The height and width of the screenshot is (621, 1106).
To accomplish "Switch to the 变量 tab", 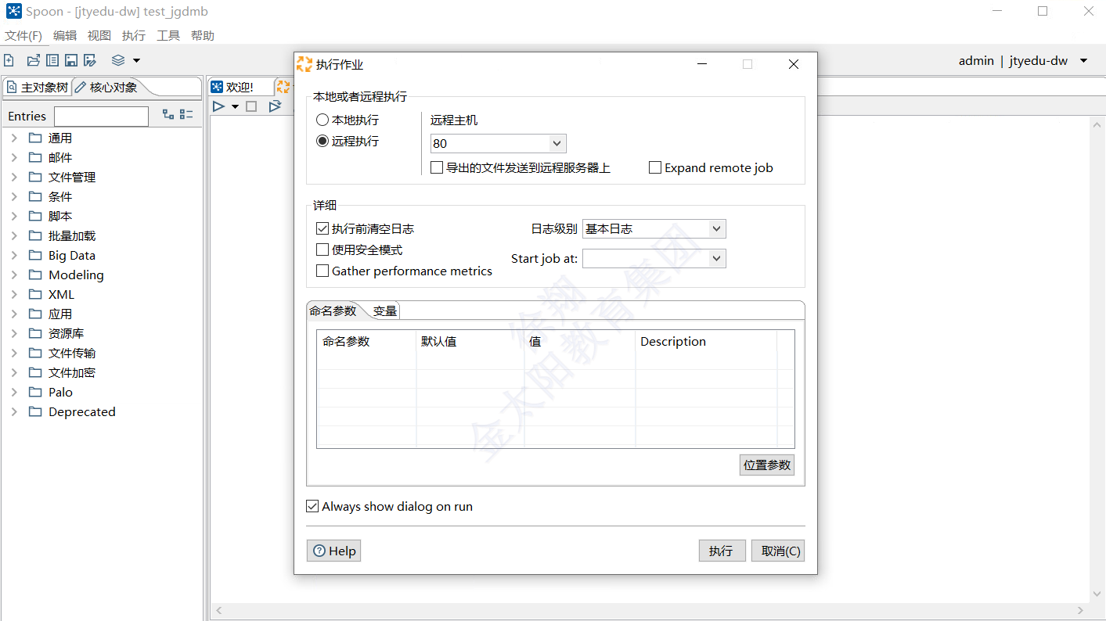I will pos(384,310).
